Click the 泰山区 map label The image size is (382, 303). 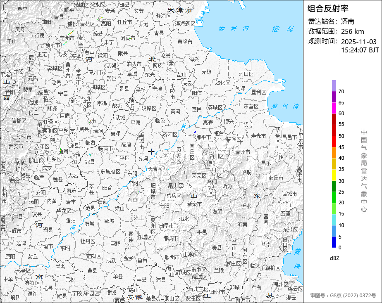coord(175,186)
